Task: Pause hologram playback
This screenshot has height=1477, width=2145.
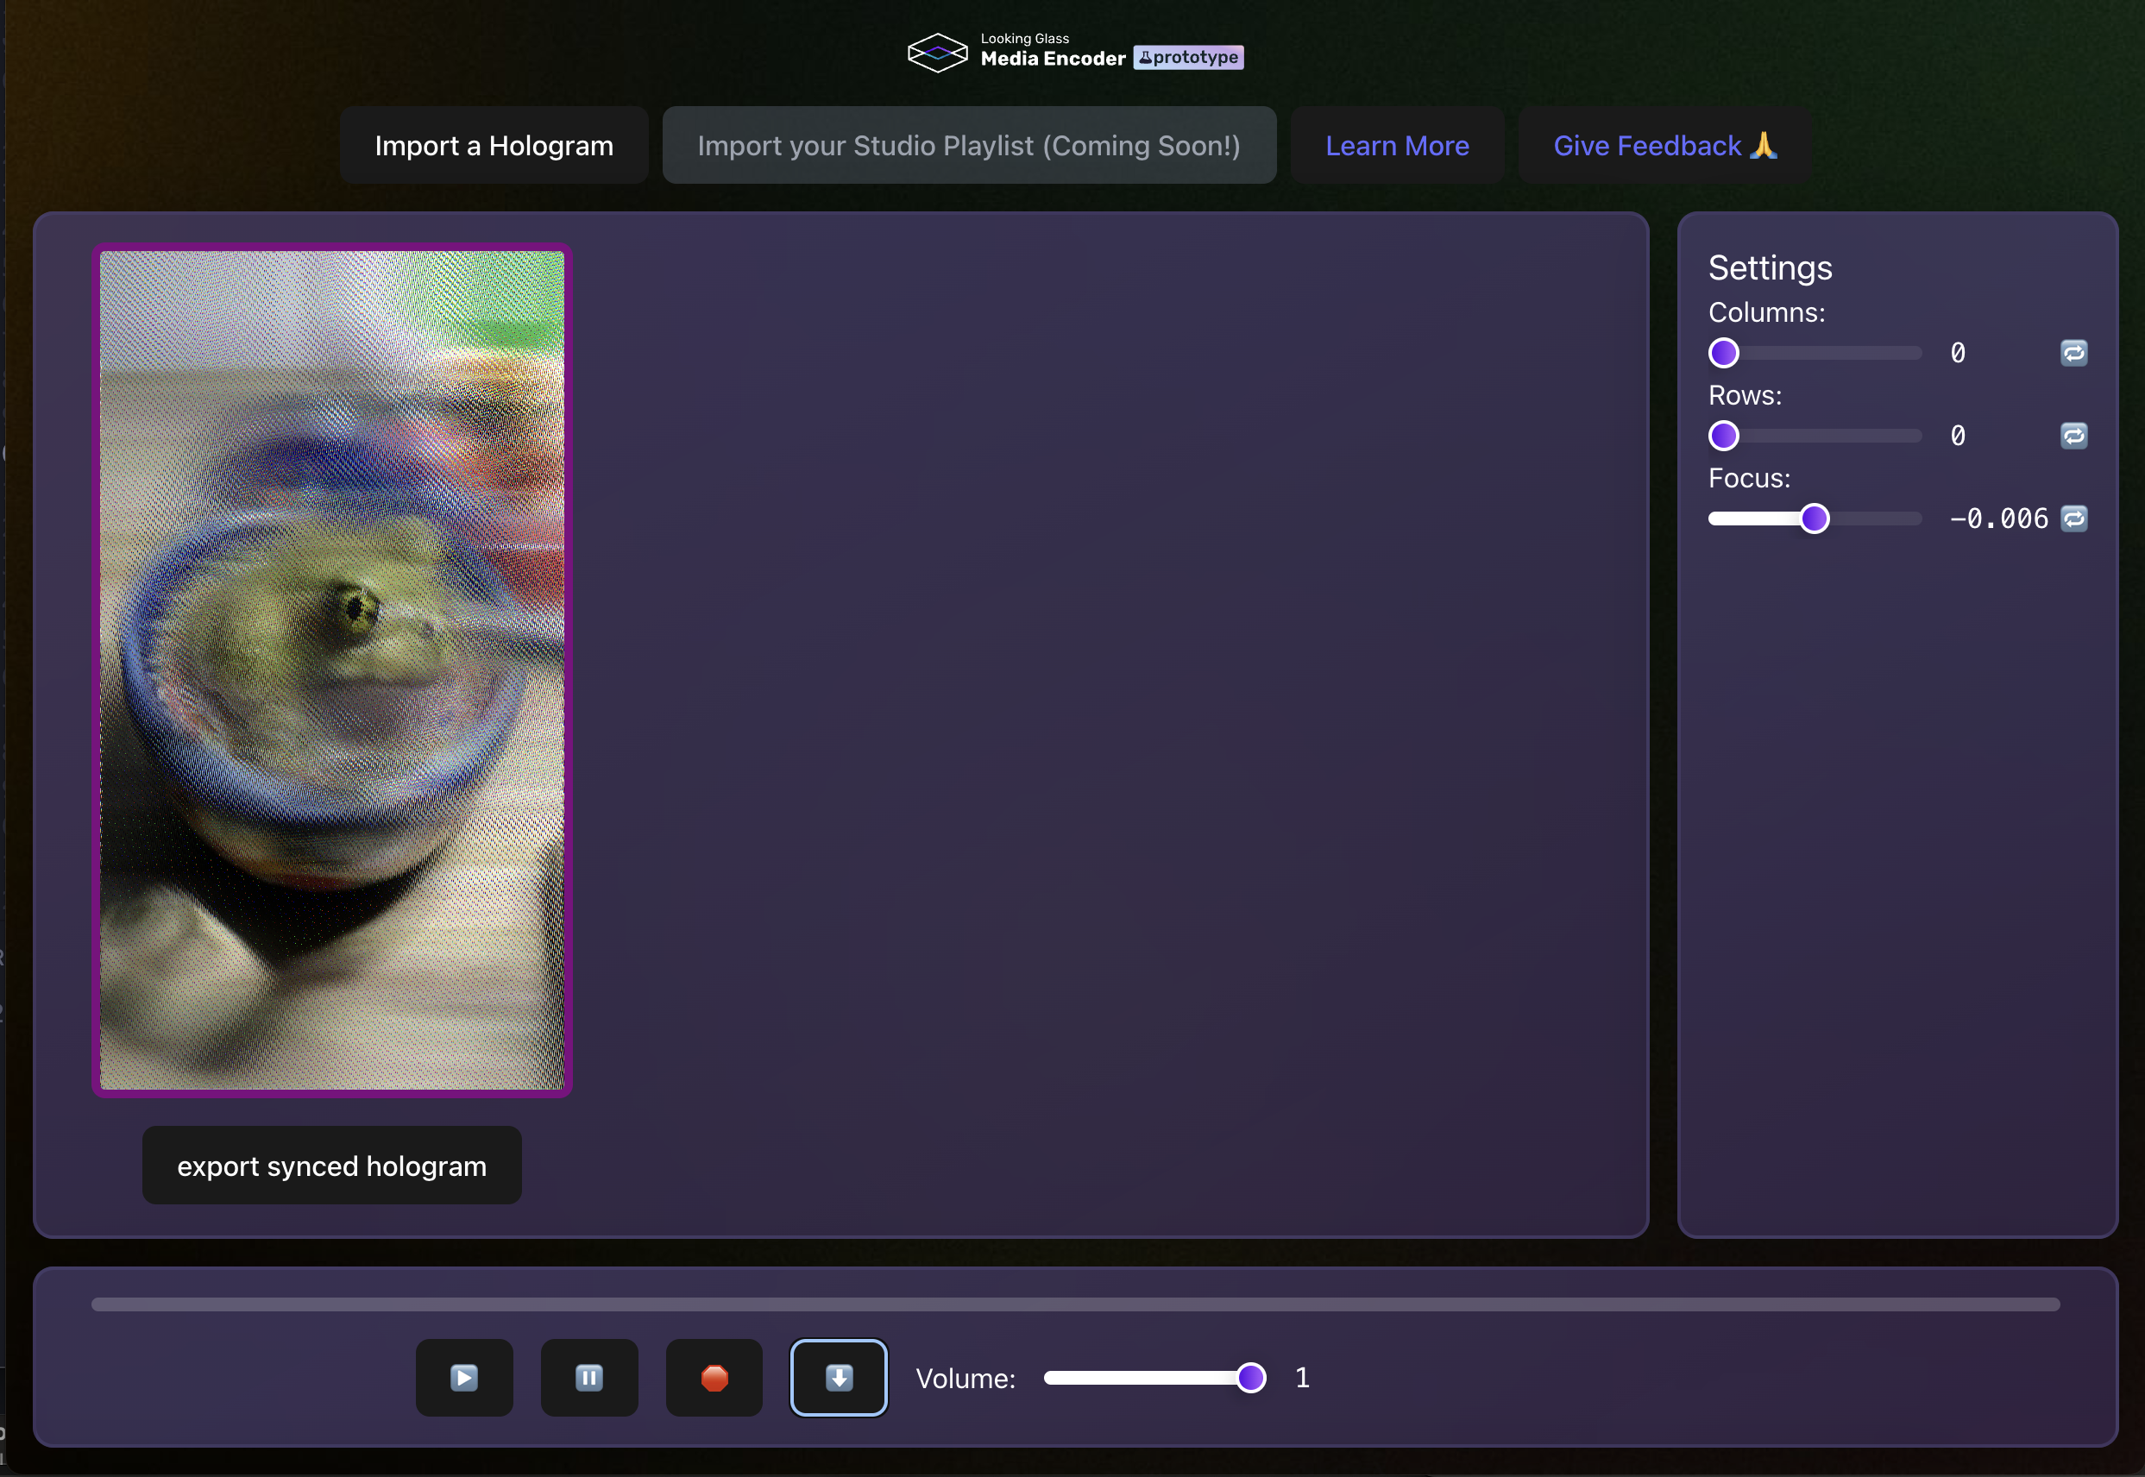Action: pos(588,1377)
